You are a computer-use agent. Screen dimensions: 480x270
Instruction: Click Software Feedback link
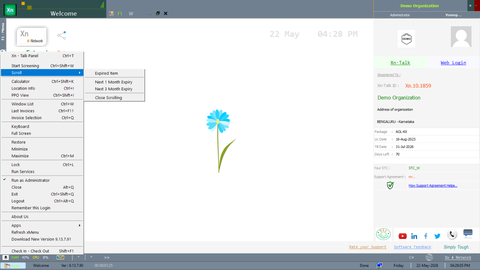(412, 247)
